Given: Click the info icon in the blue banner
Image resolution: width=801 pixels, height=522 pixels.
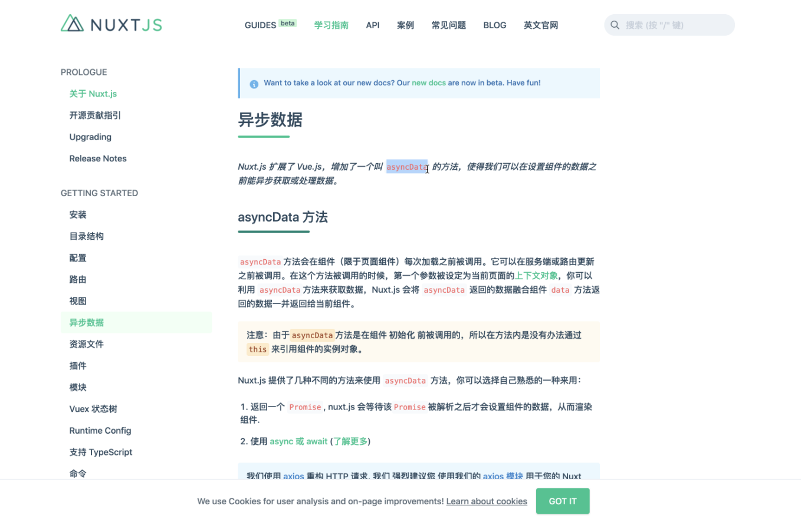Looking at the screenshot, I should [254, 84].
